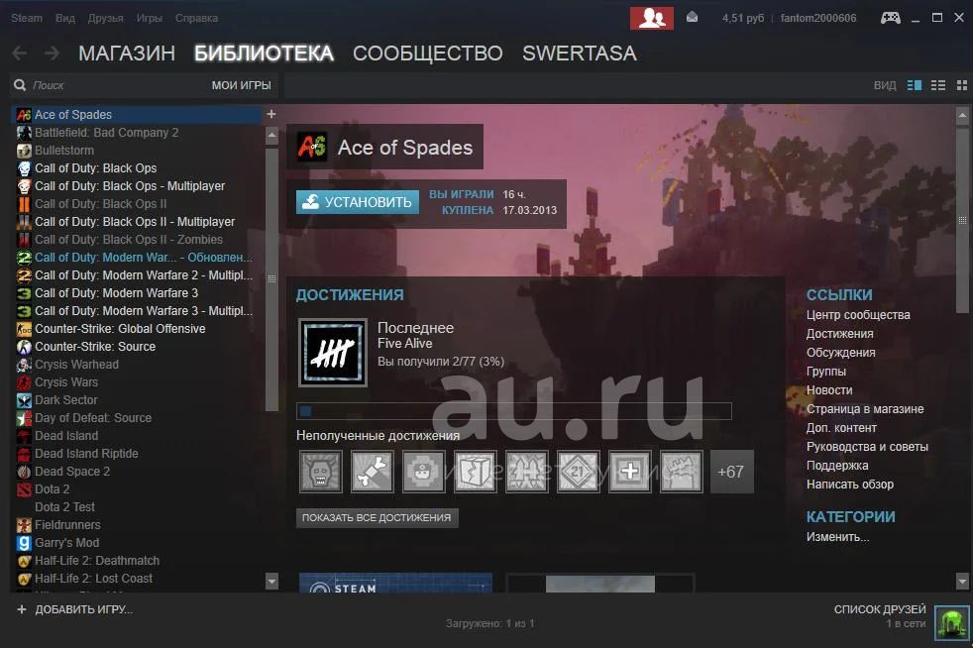This screenshot has width=973, height=648.
Task: Click the plus icon for Add Game
Action: (22, 609)
